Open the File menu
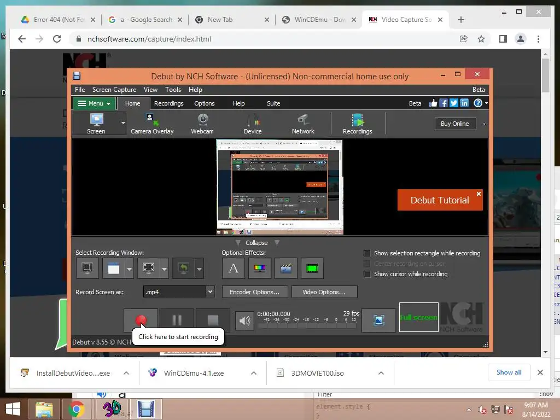Image resolution: width=560 pixels, height=420 pixels. tap(80, 90)
